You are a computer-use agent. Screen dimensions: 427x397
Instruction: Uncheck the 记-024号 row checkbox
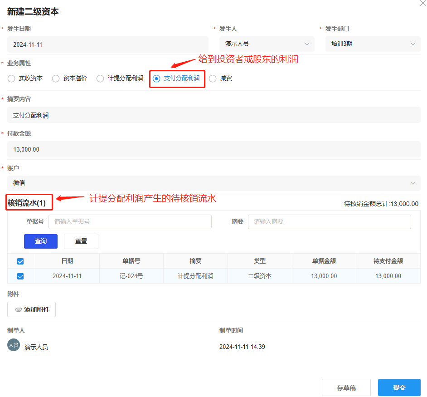point(20,276)
